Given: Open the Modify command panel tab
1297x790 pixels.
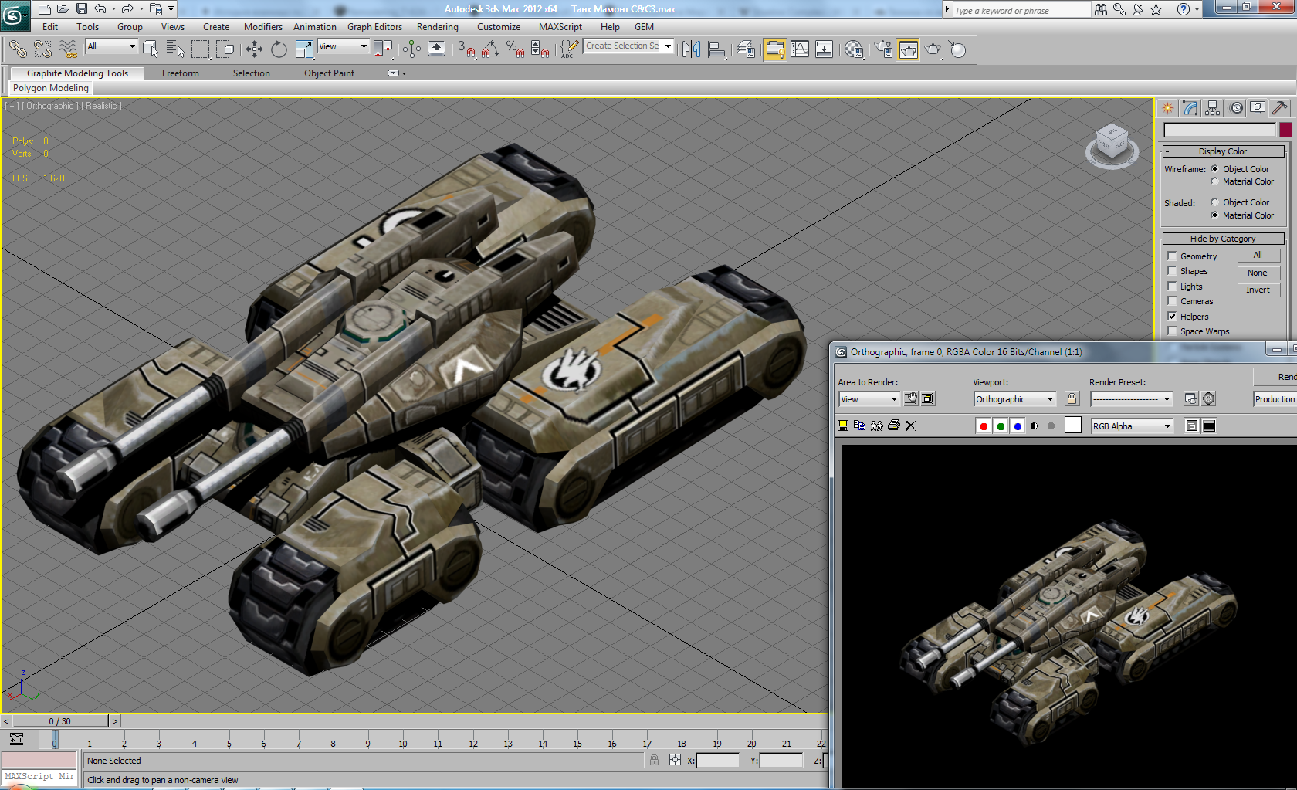Looking at the screenshot, I should tap(1190, 108).
